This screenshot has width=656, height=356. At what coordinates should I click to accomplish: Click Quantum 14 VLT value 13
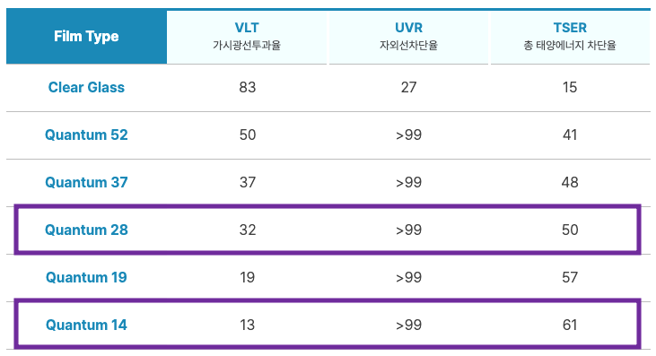coord(248,326)
